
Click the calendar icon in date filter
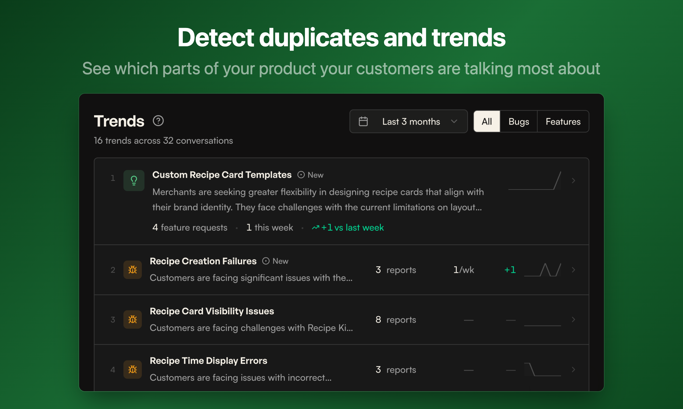click(363, 122)
